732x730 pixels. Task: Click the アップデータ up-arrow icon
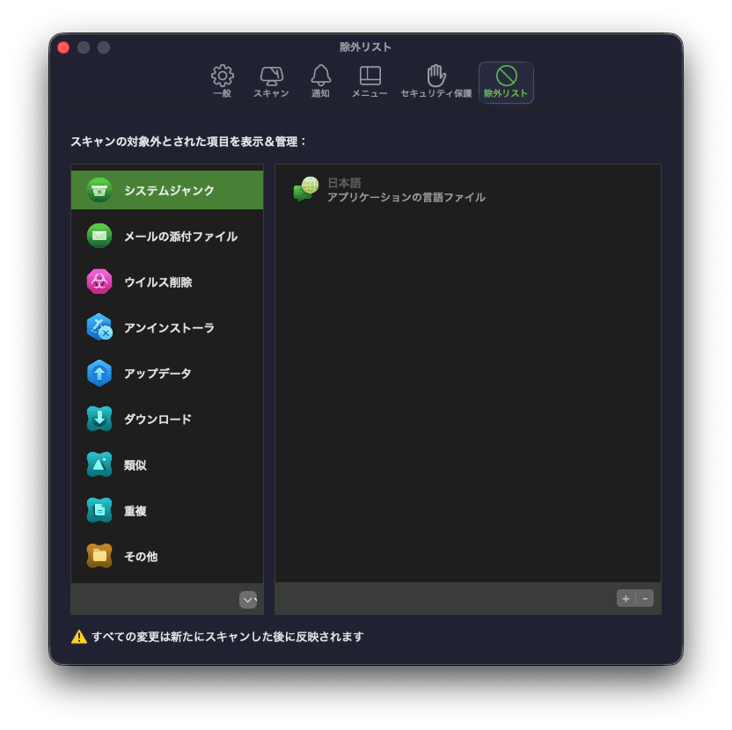pos(99,373)
